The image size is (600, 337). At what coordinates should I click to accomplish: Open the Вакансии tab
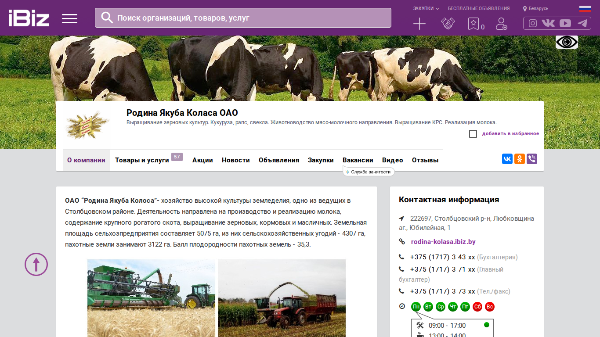[x=358, y=160]
